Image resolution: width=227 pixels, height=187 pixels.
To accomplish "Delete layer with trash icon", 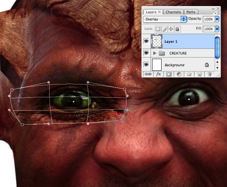I will coord(210,74).
